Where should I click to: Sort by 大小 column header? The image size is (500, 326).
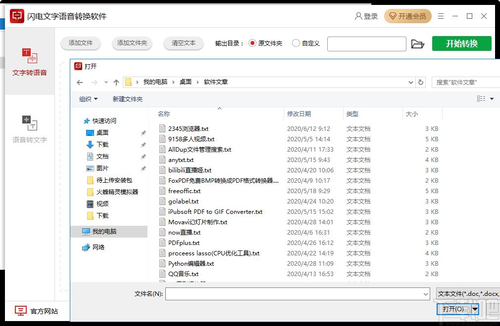click(x=411, y=114)
